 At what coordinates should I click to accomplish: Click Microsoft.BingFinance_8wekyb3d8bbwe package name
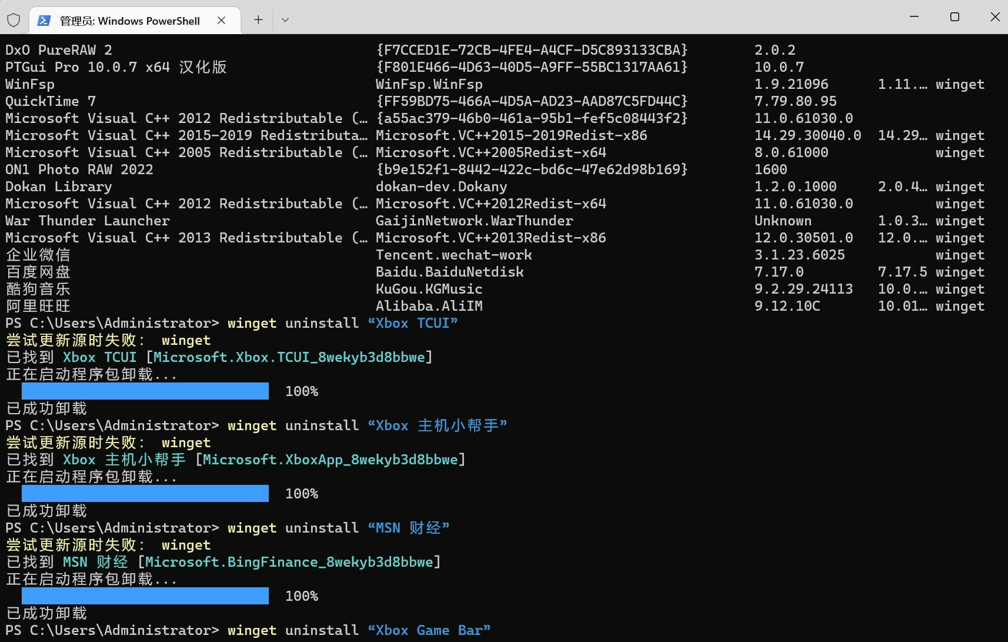coord(289,562)
